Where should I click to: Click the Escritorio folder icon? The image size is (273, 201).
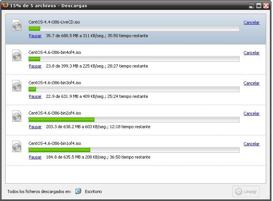[78, 191]
